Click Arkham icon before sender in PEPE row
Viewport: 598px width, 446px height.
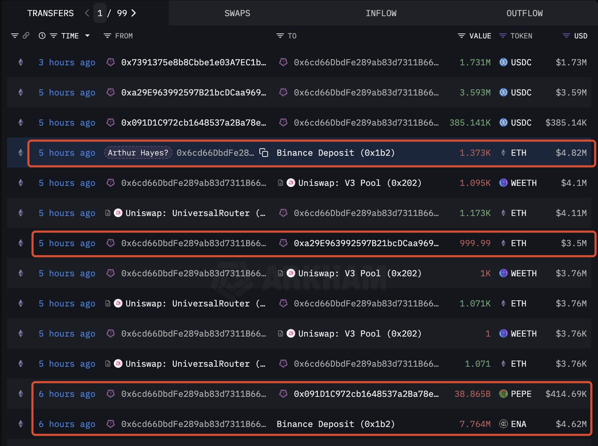click(x=111, y=394)
